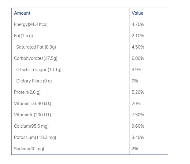Click the 9.60% calcium value
Image resolution: width=190 pixels, height=164 pixels.
(138, 126)
